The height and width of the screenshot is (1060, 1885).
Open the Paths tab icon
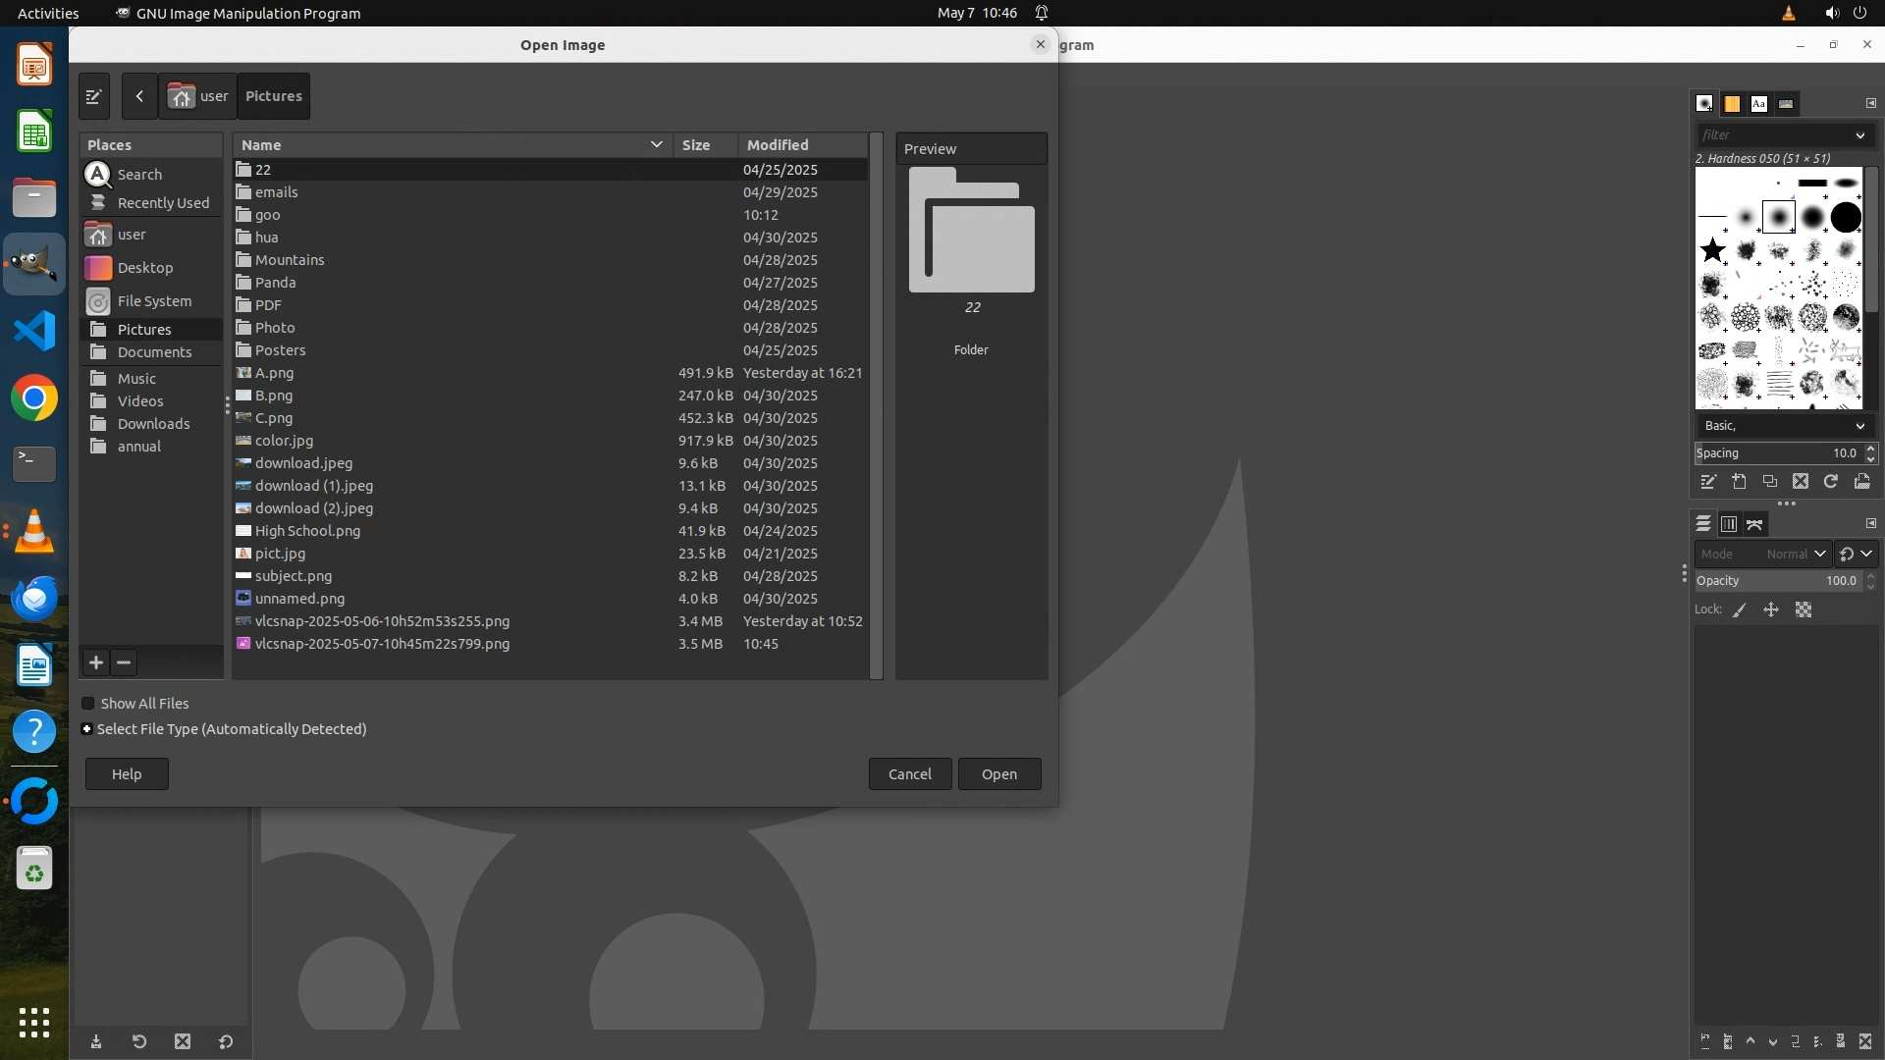(x=1754, y=524)
